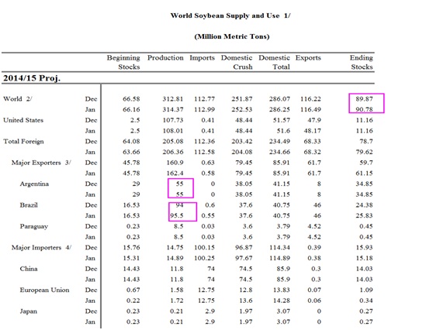Select the Production column header
433x330 pixels.
point(165,58)
